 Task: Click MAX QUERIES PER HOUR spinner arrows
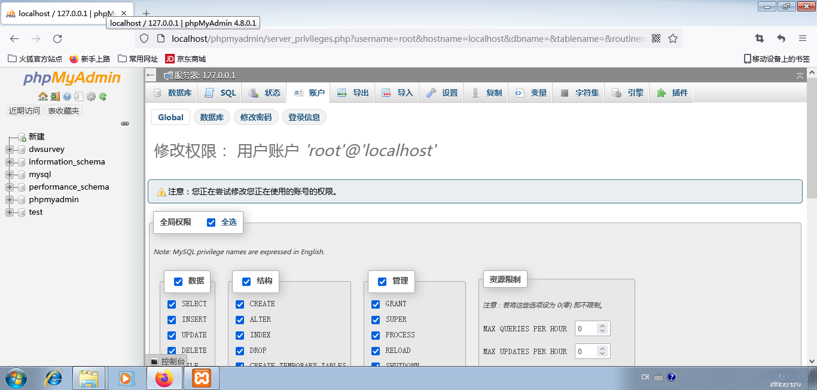pyautogui.click(x=602, y=328)
